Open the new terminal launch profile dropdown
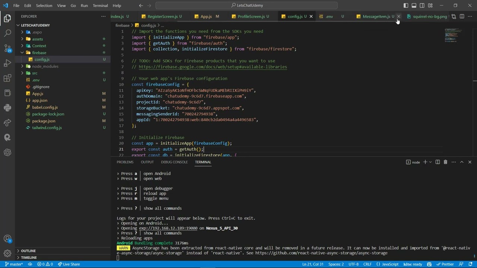 pos(430,162)
